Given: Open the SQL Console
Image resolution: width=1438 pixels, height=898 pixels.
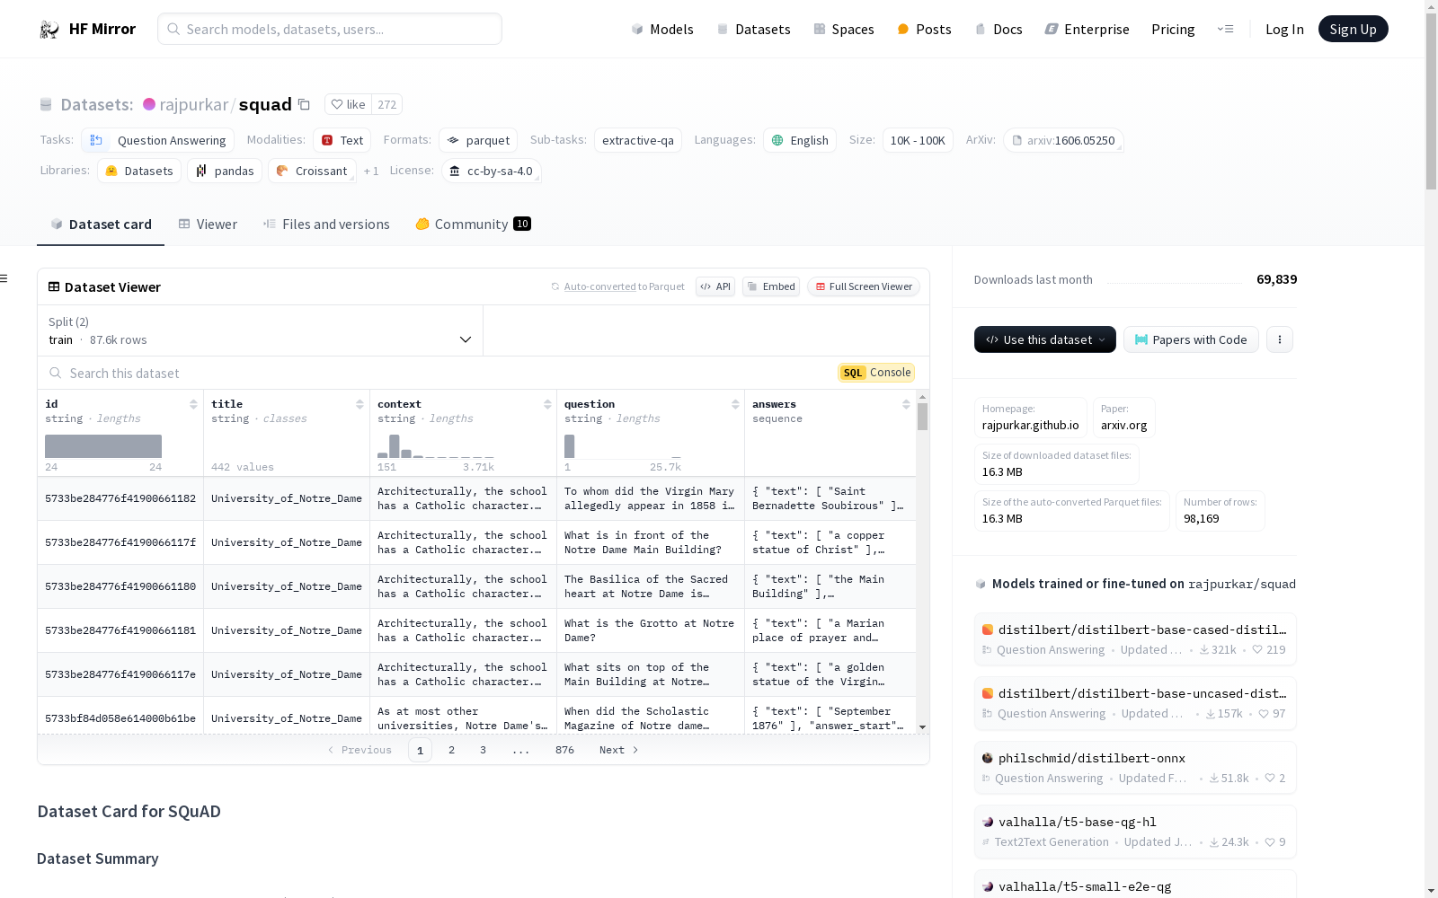Looking at the screenshot, I should coord(875,373).
